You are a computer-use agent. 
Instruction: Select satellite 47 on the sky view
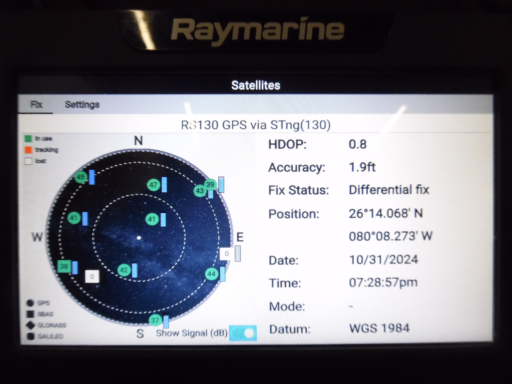[x=153, y=185]
